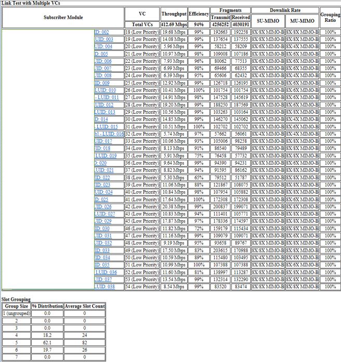Select the LUID: 013 link
This screenshot has width=341, height=362.
(105, 112)
